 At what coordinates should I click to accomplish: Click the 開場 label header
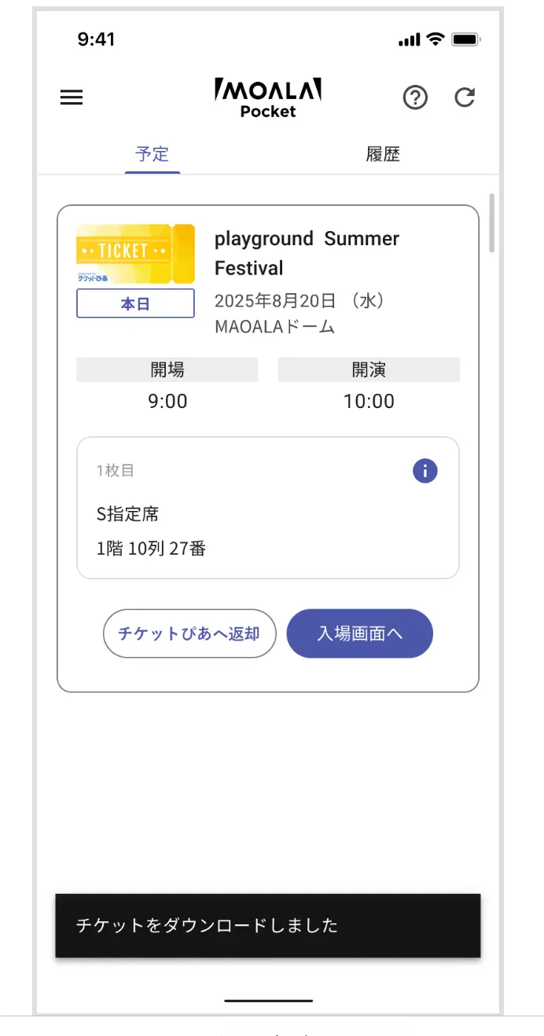[167, 369]
